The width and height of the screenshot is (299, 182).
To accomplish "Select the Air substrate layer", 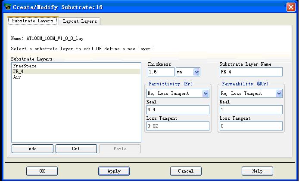I will click(76, 77).
